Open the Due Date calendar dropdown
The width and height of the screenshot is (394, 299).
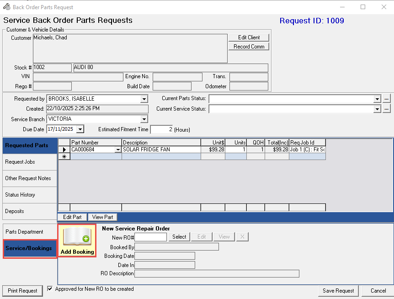pyautogui.click(x=80, y=129)
